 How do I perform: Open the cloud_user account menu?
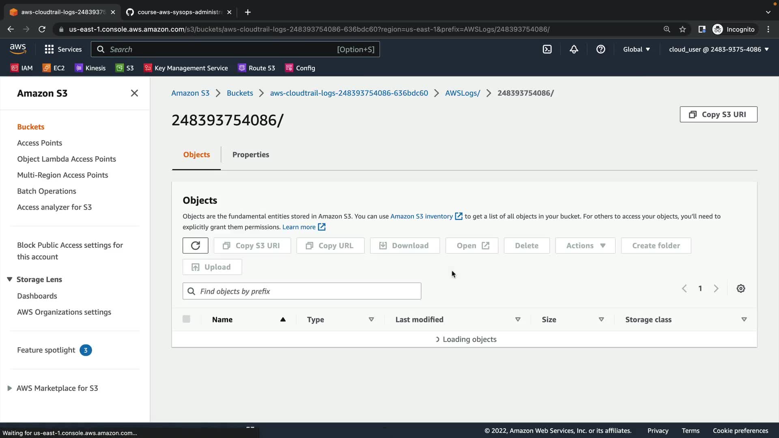719,49
